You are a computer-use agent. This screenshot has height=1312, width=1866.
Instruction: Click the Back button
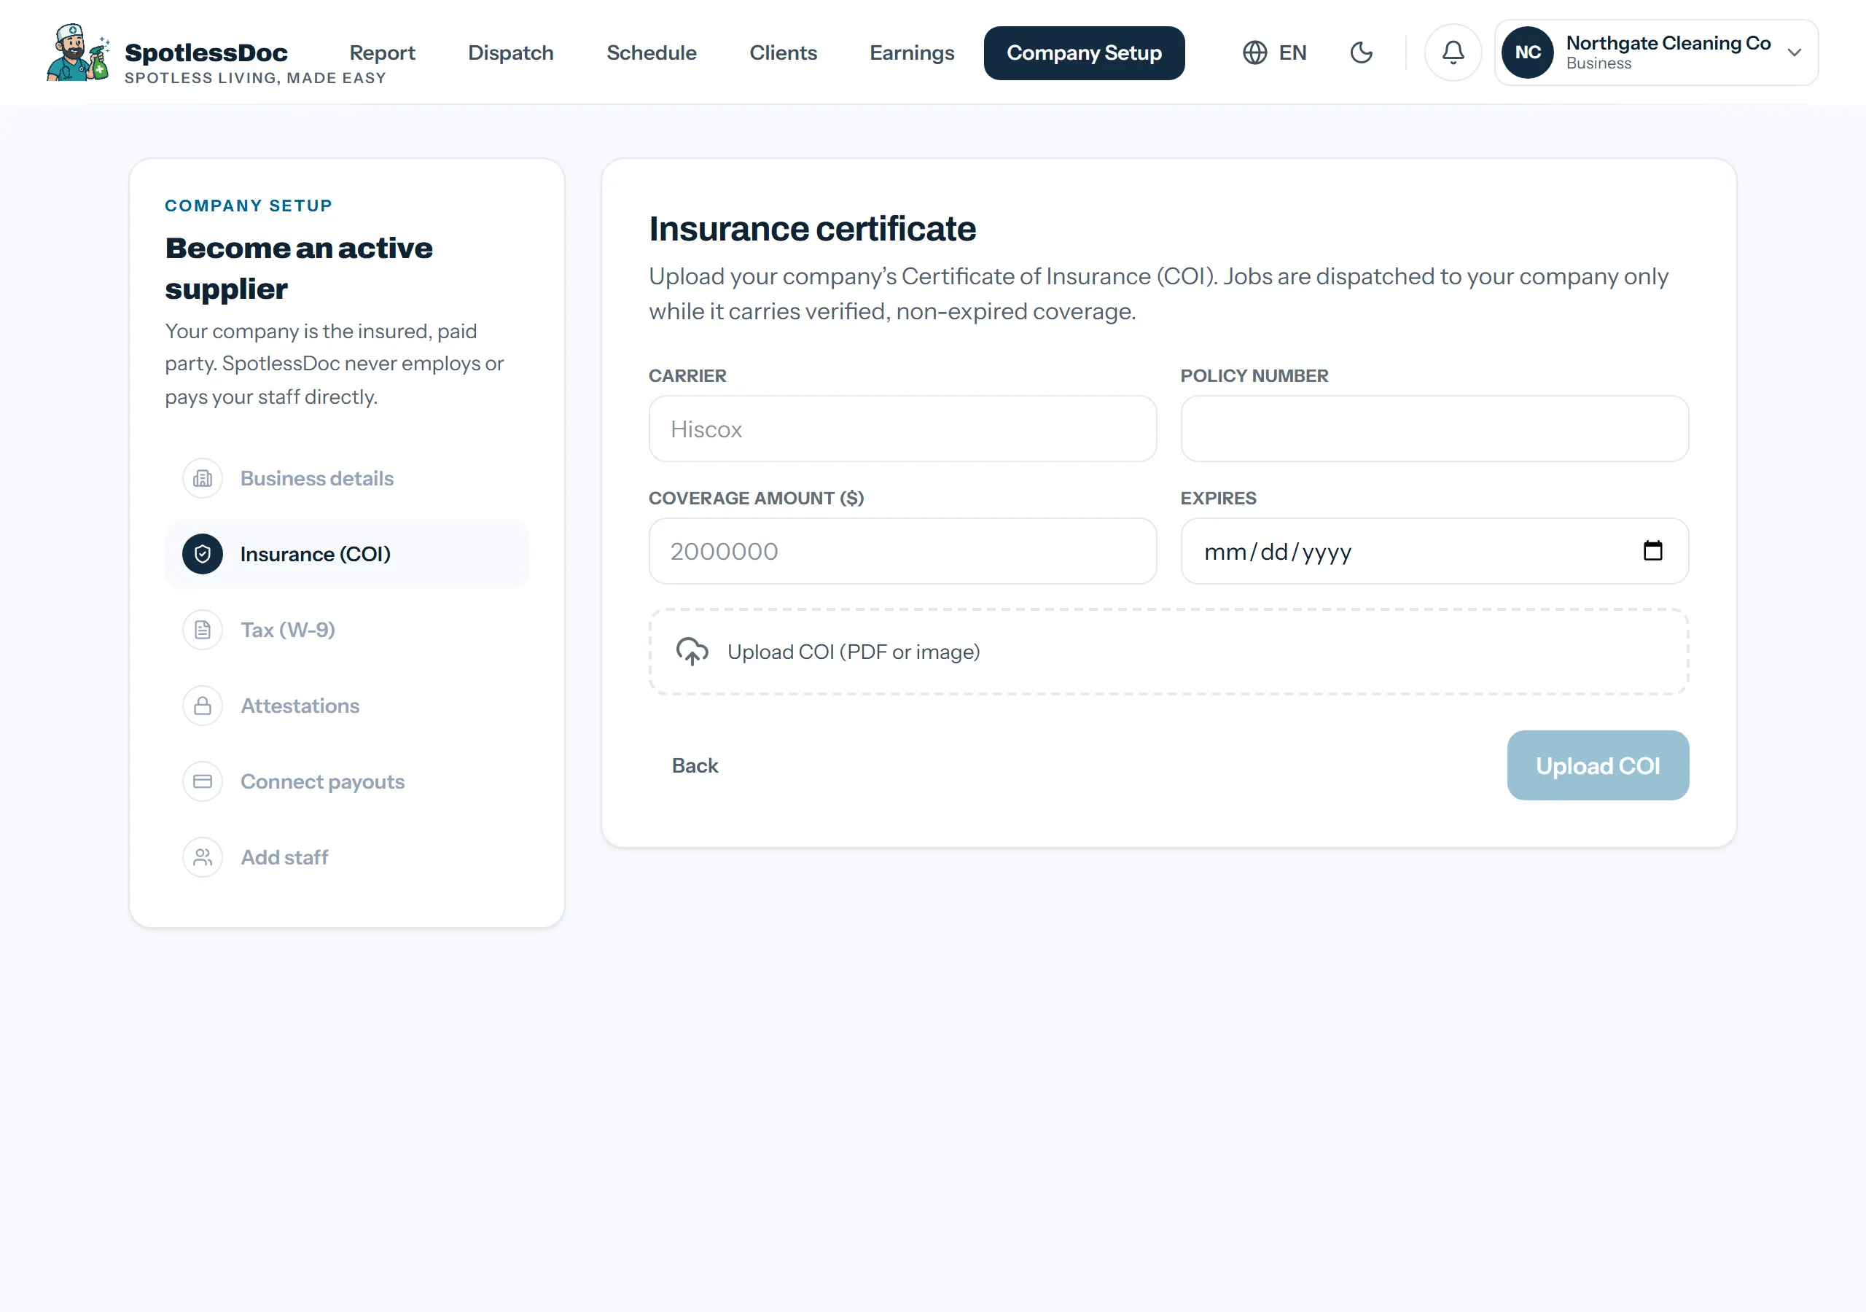(695, 765)
